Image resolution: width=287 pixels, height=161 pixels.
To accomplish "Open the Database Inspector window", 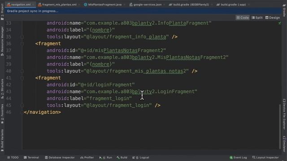I will [x=60, y=157].
